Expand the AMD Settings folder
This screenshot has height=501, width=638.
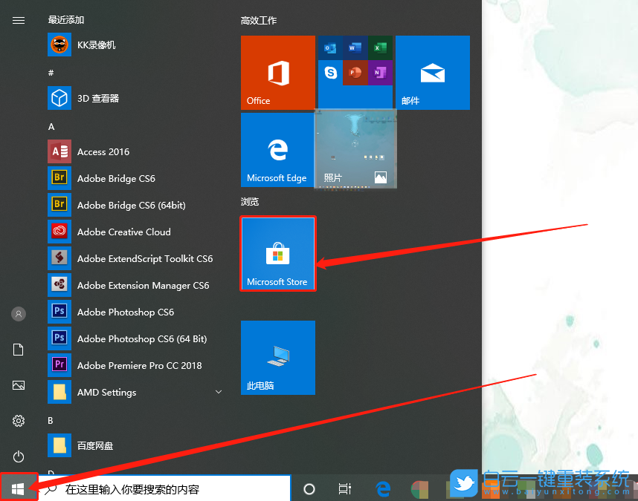click(x=219, y=392)
